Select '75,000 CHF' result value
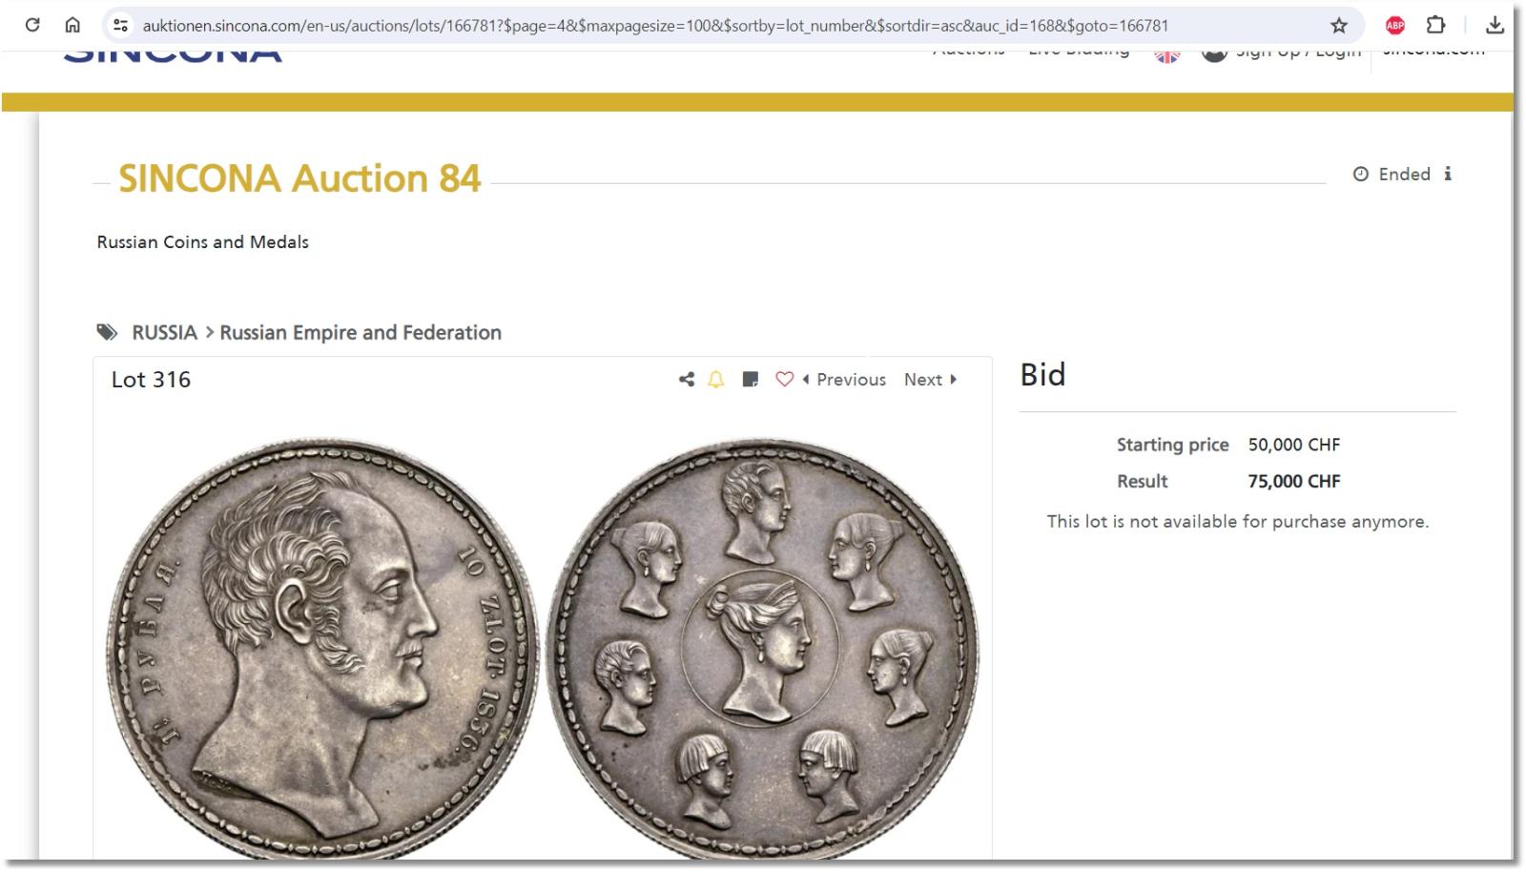 click(1294, 482)
